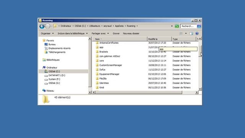Screen dimensions: 245x138
Task: Click the Téléchargements folder icon
Action: [46, 52]
